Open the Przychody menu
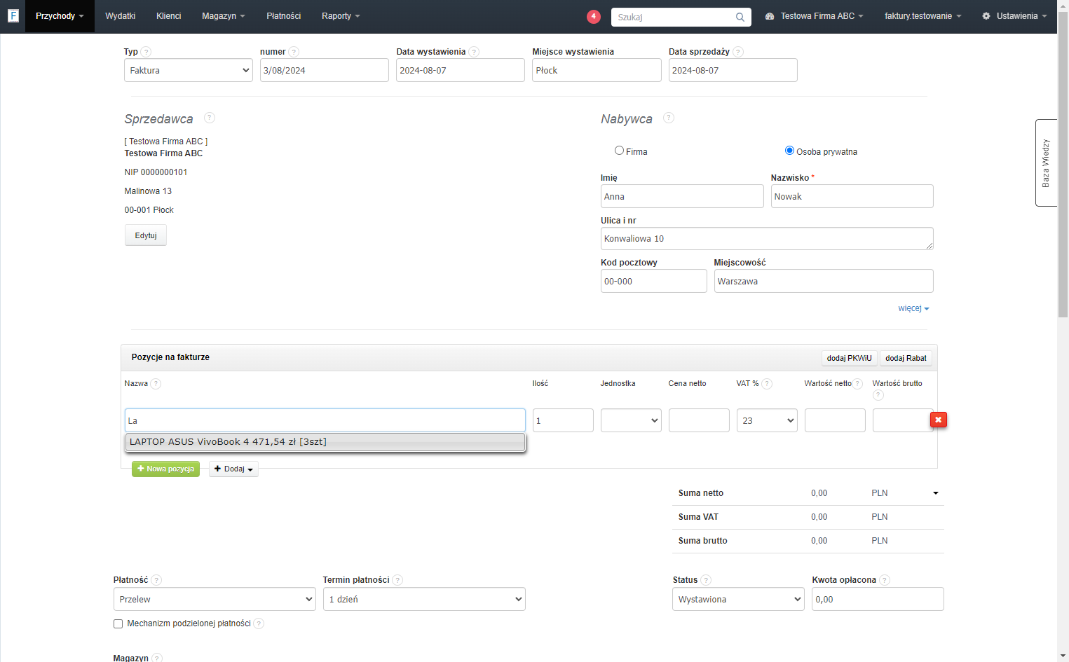Screen dimensions: 1069x662 pyautogui.click(x=60, y=16)
